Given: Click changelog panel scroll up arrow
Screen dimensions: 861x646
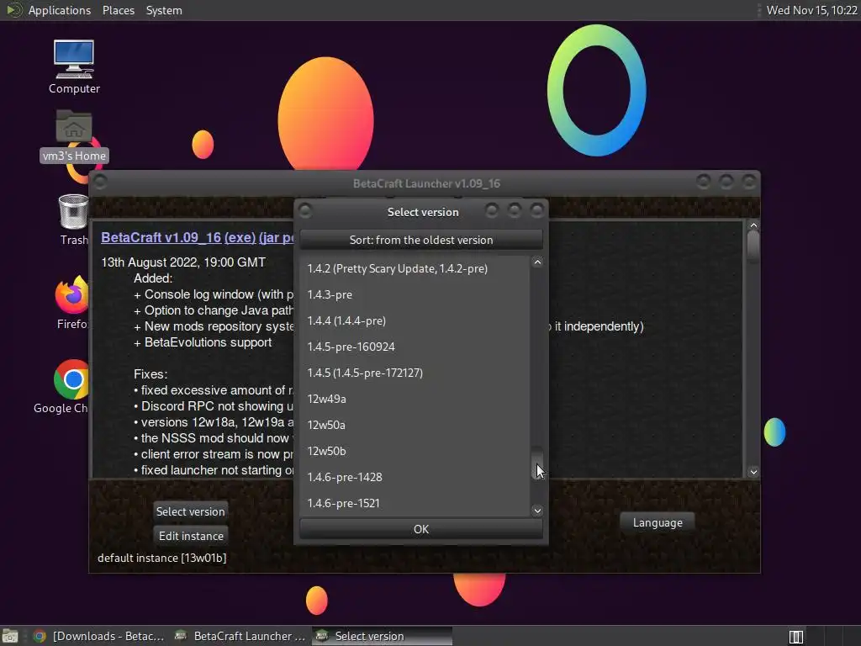Looking at the screenshot, I should pyautogui.click(x=753, y=225).
